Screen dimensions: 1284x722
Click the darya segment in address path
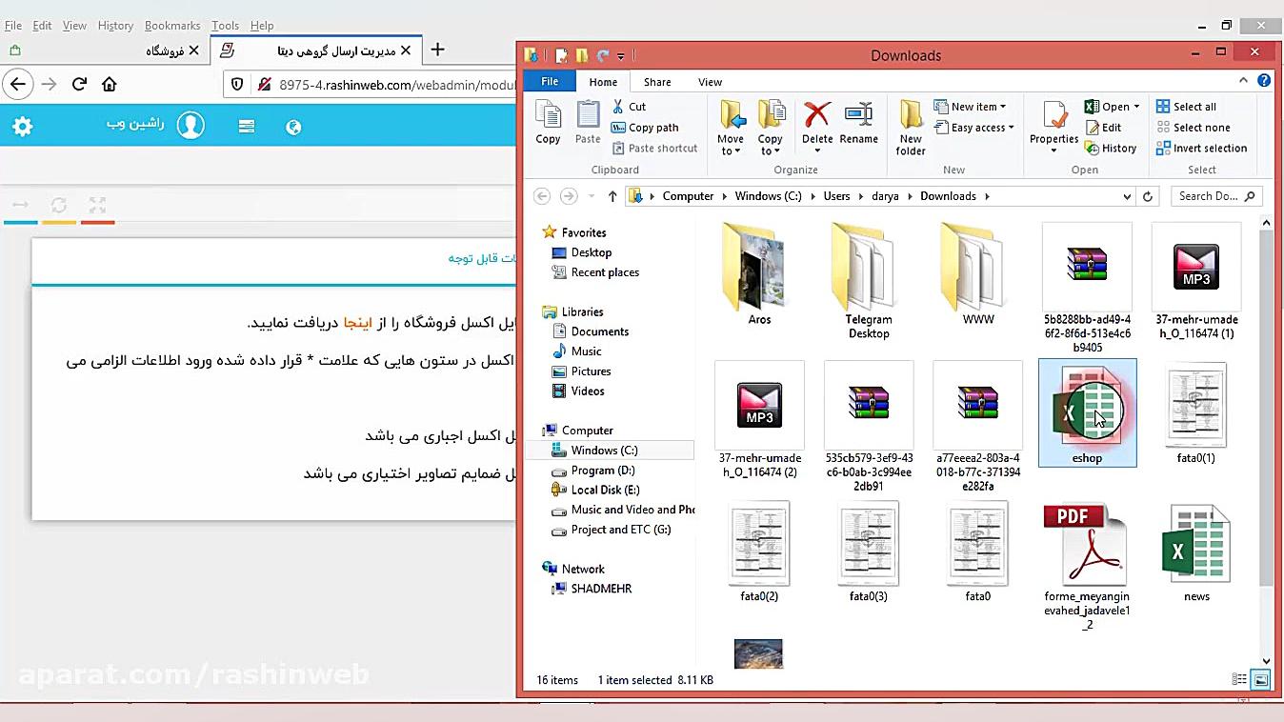point(885,196)
